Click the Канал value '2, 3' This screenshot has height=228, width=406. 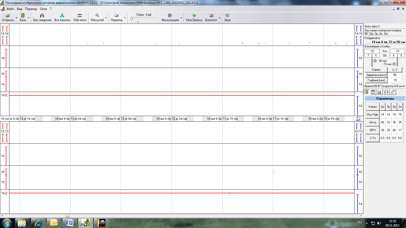[395, 70]
